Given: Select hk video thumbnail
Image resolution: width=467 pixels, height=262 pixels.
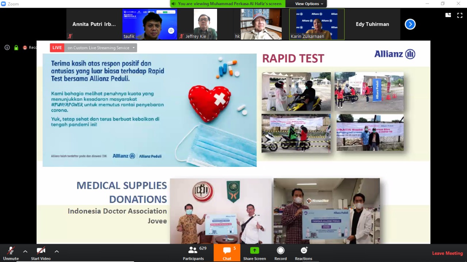Looking at the screenshot, I should point(261,24).
